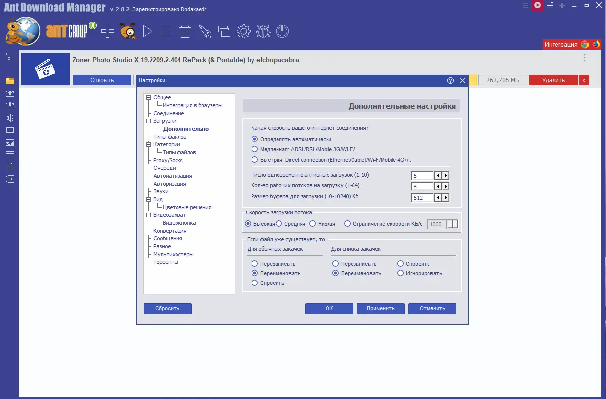
Task: Stop downloads with the square icon
Action: 167,32
